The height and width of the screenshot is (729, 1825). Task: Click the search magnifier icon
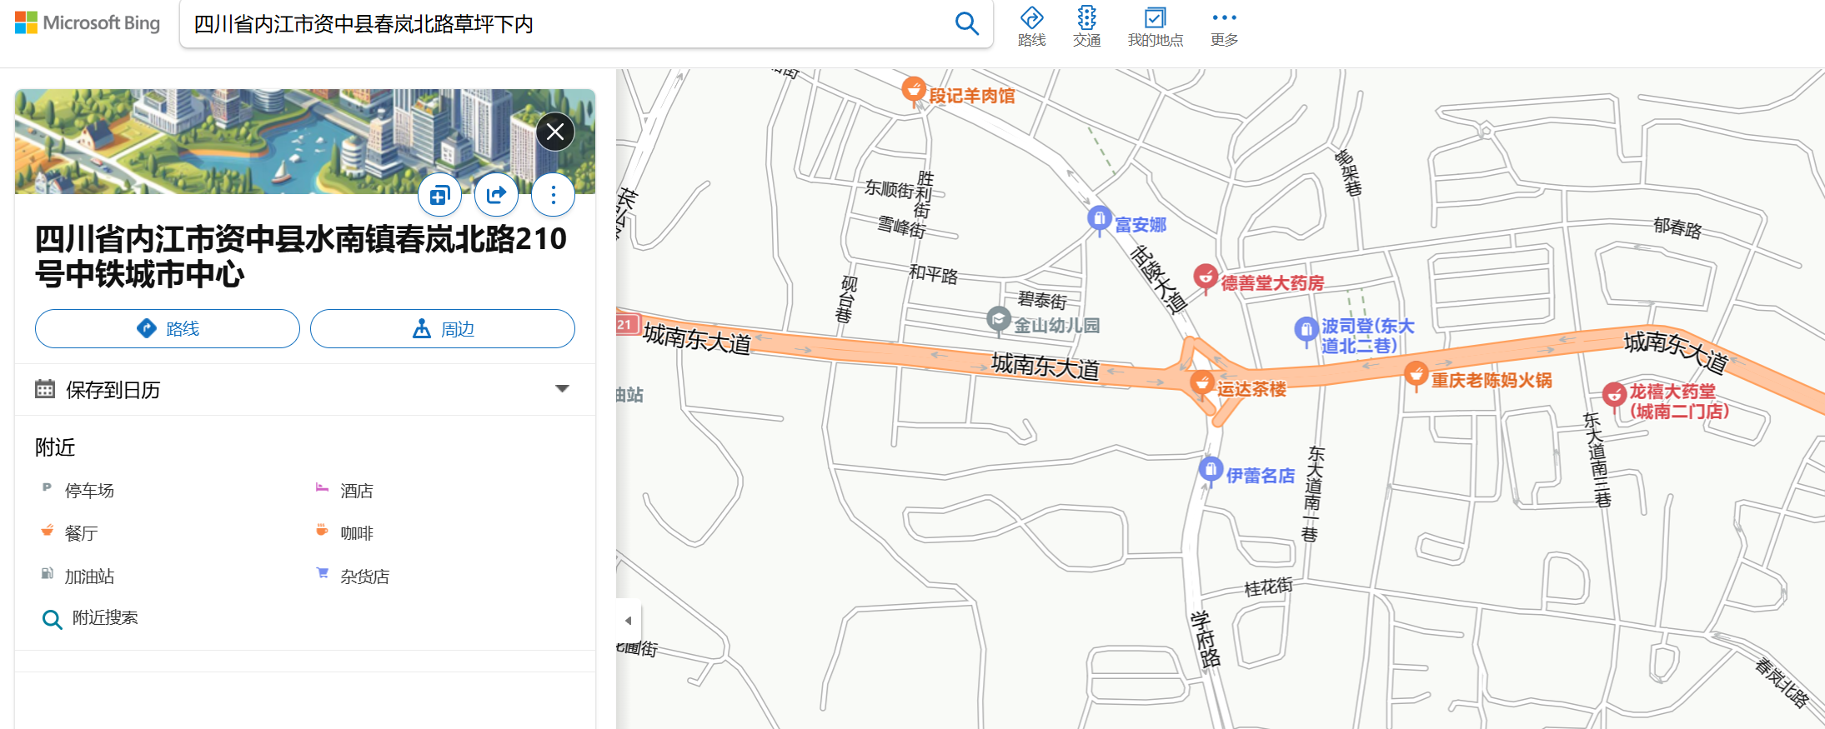point(966,23)
